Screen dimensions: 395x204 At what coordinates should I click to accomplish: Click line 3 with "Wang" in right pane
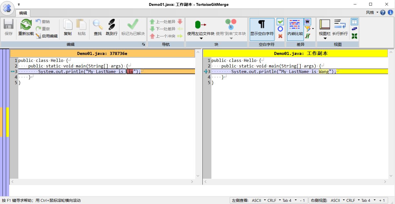pyautogui.click(x=299, y=72)
